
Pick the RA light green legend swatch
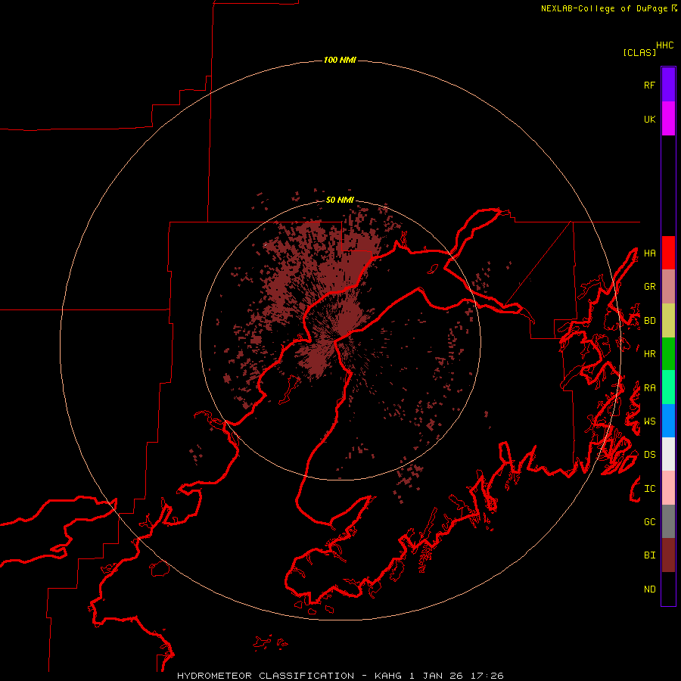668,387
